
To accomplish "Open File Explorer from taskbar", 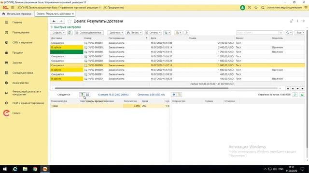I will coord(25,169).
